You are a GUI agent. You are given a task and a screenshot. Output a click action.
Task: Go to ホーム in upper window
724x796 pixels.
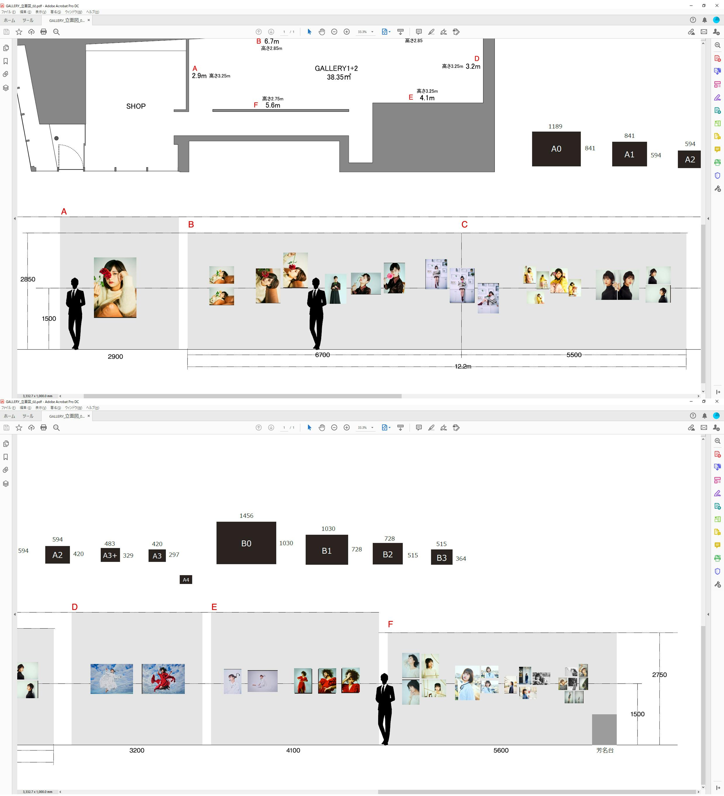9,20
